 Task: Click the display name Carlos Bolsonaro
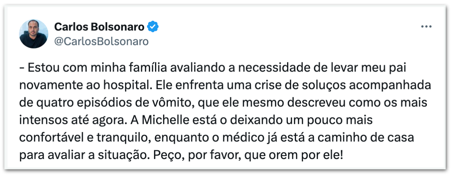coord(99,27)
